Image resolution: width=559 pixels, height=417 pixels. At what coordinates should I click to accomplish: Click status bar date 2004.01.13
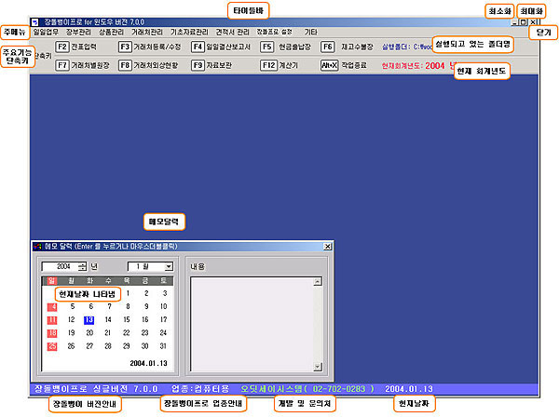coord(409,389)
